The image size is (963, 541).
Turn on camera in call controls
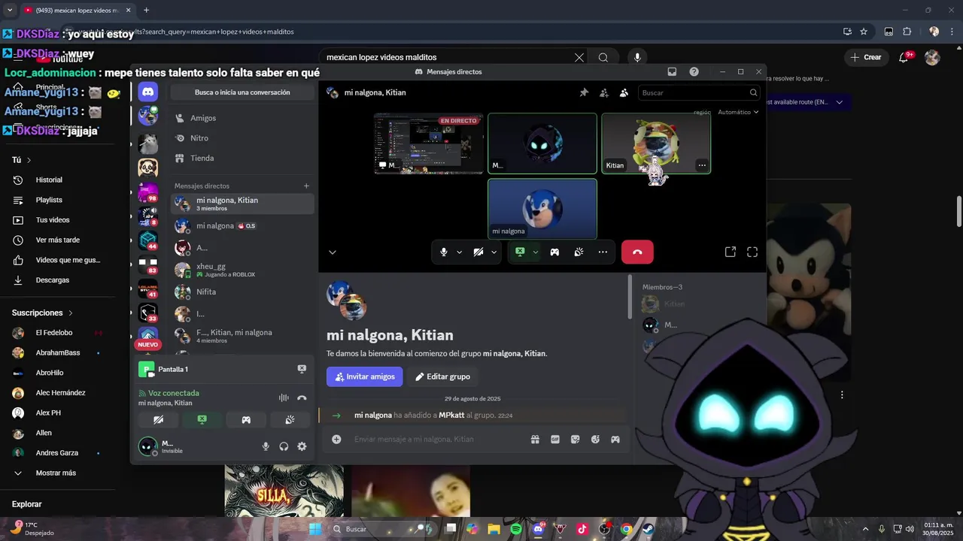[478, 252]
